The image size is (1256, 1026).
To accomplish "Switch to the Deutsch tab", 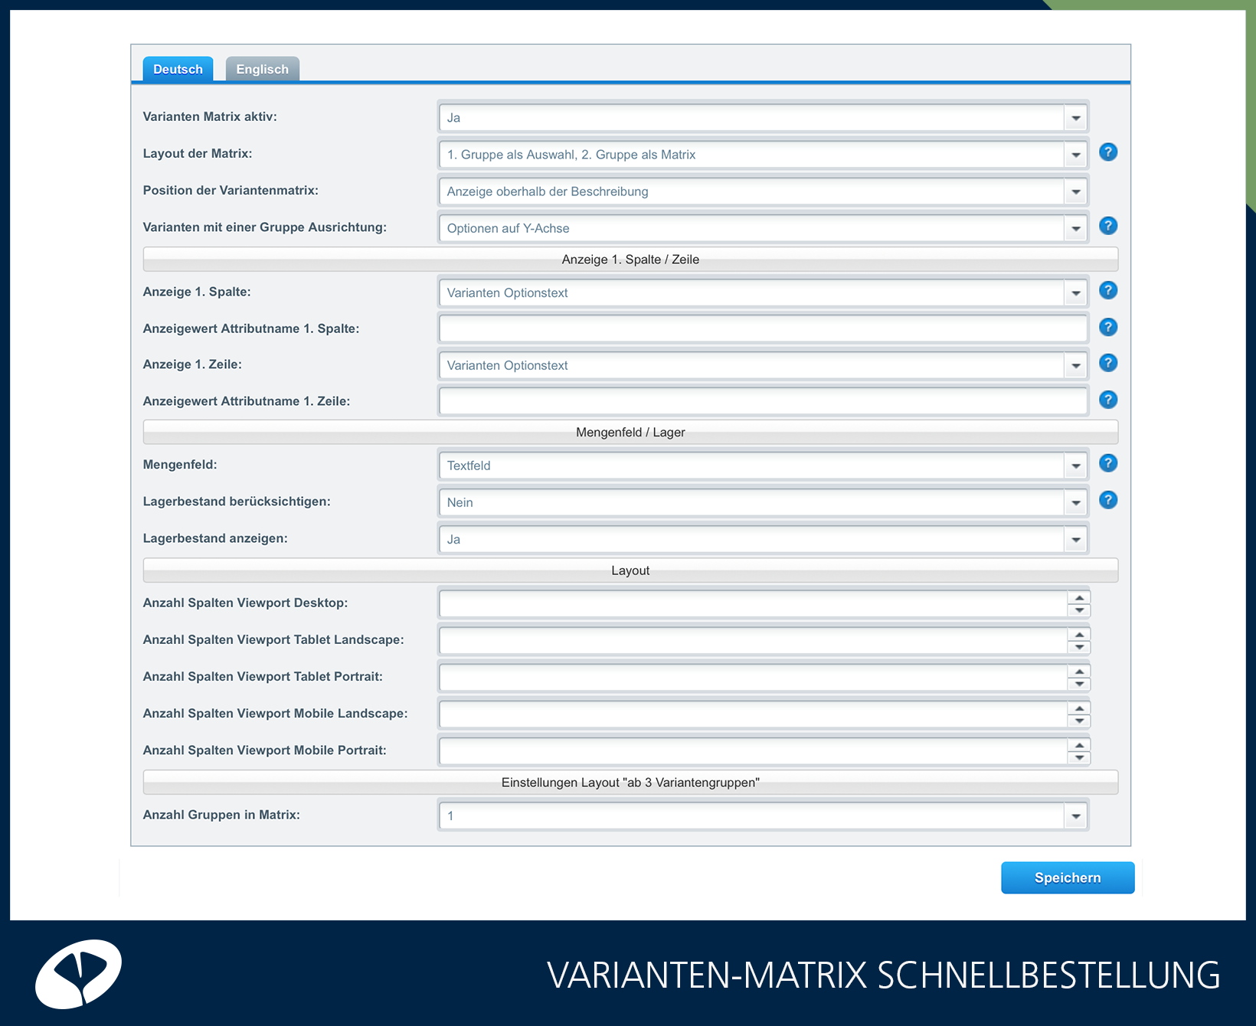I will click(x=178, y=69).
